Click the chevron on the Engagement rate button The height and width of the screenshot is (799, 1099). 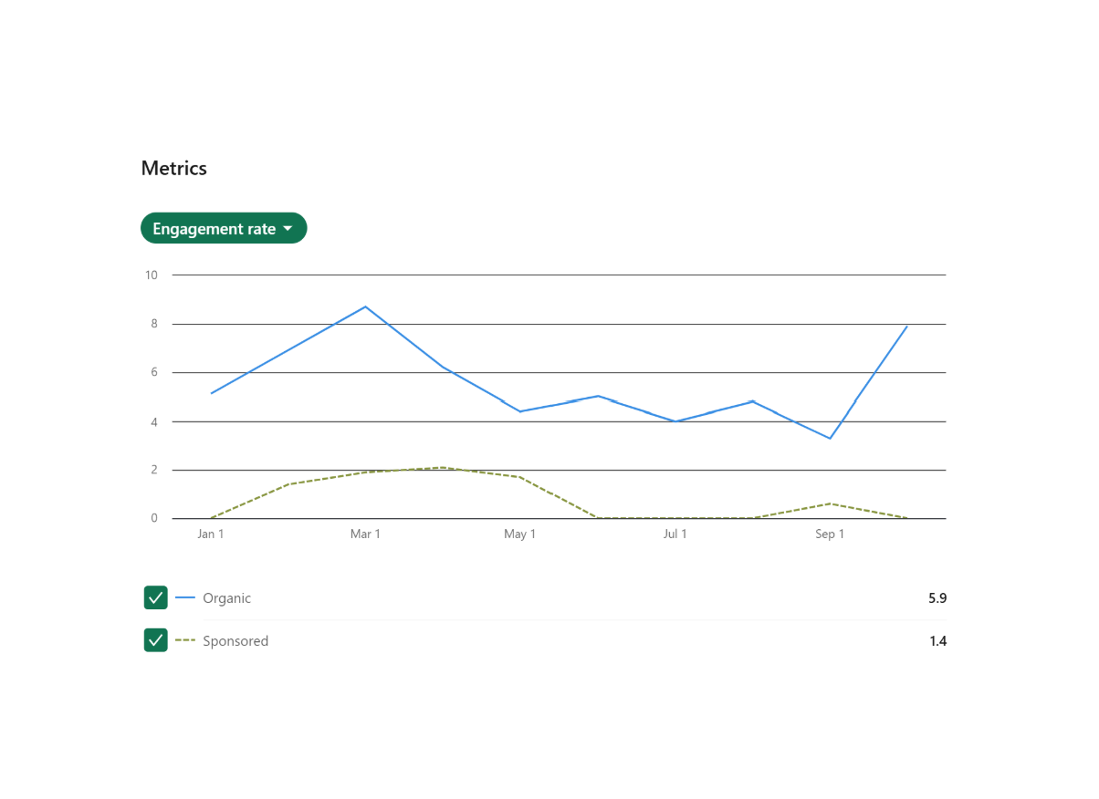point(288,228)
